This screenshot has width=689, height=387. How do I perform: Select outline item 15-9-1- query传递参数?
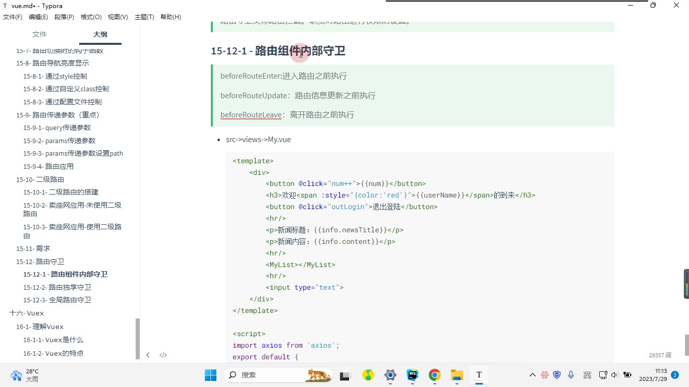[57, 127]
